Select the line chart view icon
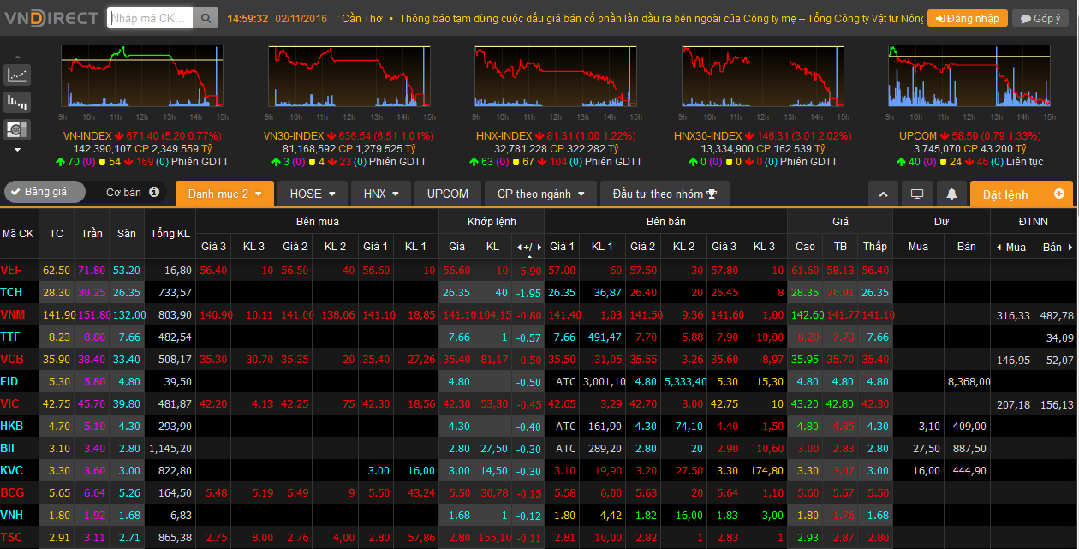 [17, 75]
